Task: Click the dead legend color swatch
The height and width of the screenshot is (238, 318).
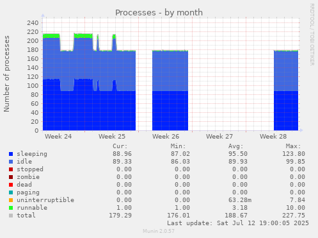Action: [11, 185]
